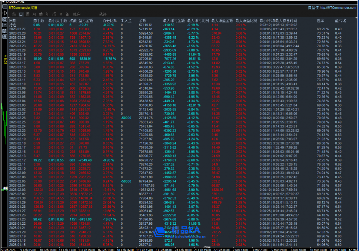Image resolution: width=359 pixels, height=251 pixels.
Task: Switch to the 周 weekly tab
Action: tap(28, 14)
